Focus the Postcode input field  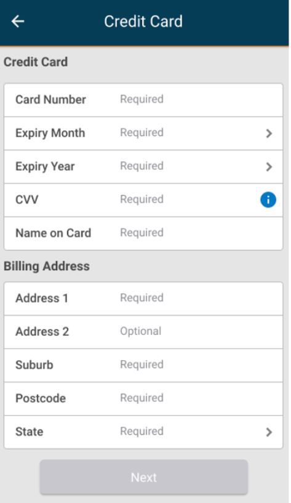(x=143, y=398)
